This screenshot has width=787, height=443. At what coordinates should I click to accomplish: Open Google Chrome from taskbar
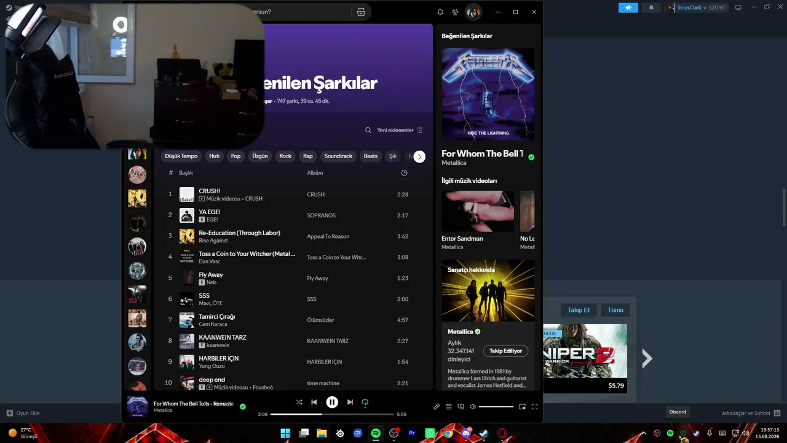tap(448, 433)
